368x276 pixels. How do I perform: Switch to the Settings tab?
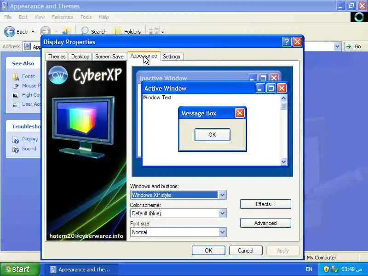click(172, 57)
